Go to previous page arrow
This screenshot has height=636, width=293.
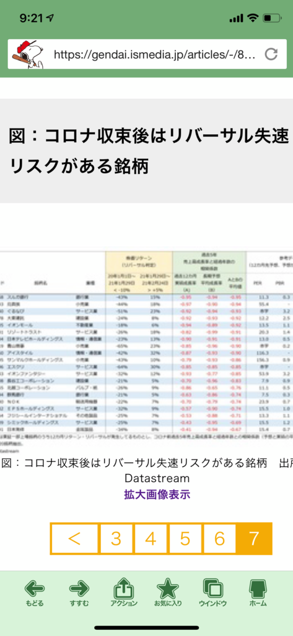[x=74, y=538]
